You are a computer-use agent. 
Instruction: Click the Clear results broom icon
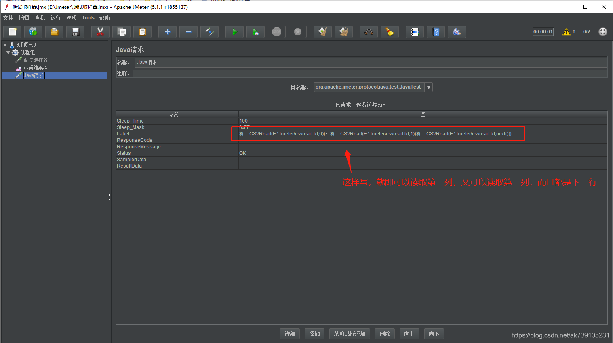click(323, 32)
